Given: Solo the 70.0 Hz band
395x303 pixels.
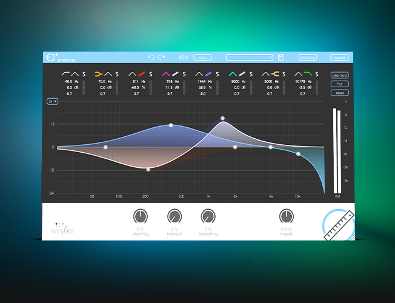Looking at the screenshot, I should coord(117,75).
